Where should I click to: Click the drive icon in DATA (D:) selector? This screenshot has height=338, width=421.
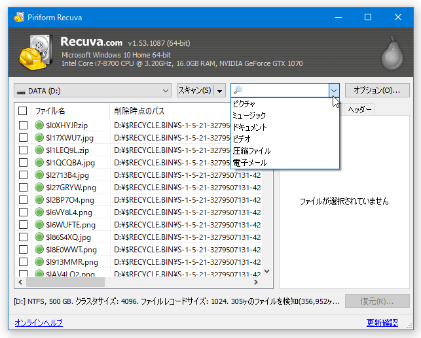click(x=21, y=92)
